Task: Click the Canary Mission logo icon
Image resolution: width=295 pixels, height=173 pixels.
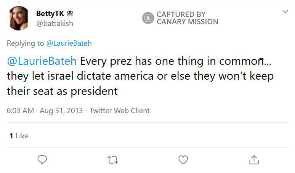Action: pos(148,18)
